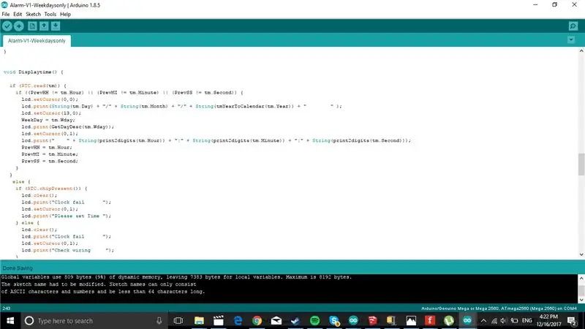Open the tab options dropdown arrow
The height and width of the screenshot is (329, 585).
tap(571, 40)
